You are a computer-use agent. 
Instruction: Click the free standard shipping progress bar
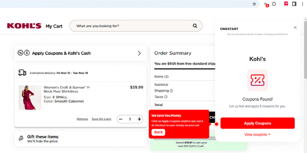point(185,69)
